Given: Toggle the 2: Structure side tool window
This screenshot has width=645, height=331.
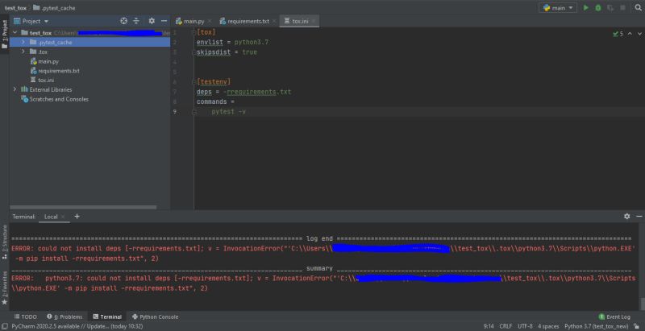Looking at the screenshot, I should [x=5, y=242].
